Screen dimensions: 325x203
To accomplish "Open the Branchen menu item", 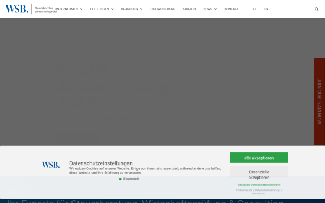I will pos(129,9).
